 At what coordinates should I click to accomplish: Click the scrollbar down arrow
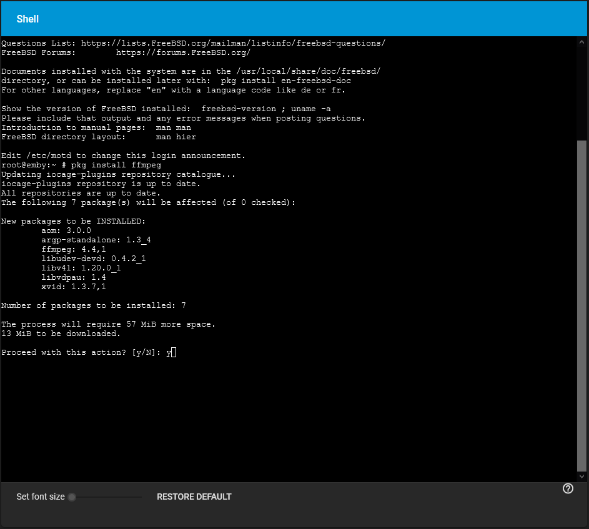[x=582, y=477]
